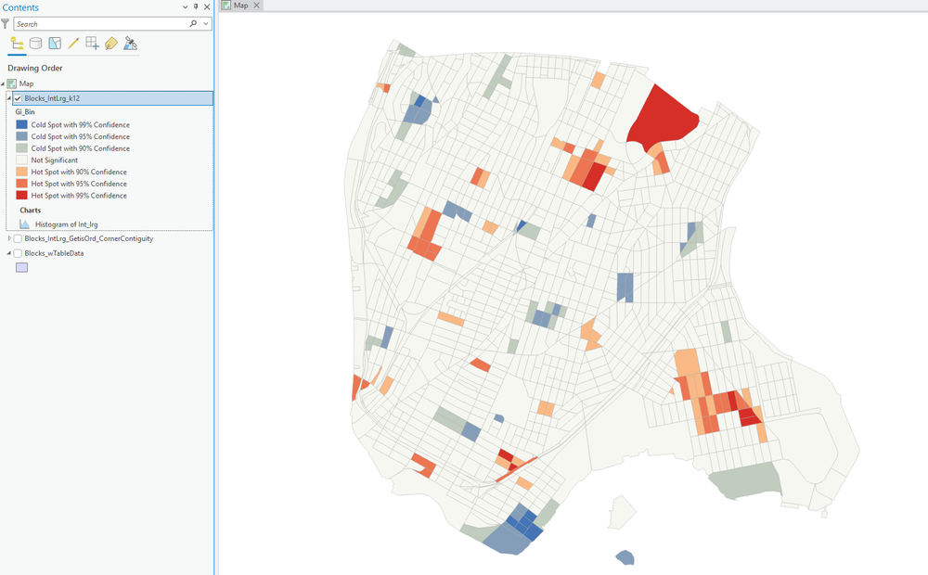928x575 pixels.
Task: Open the Histogram of Int_lrg chart
Action: click(x=67, y=224)
